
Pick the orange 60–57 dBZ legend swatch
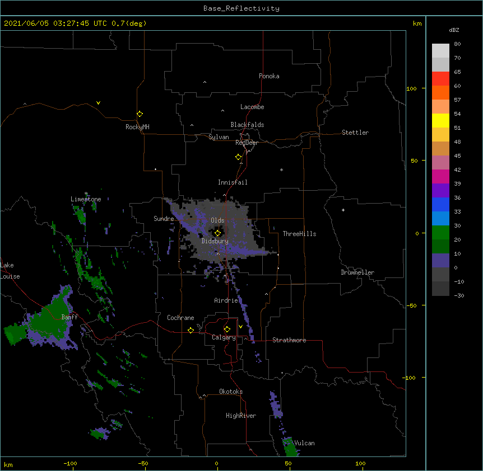tap(440, 92)
